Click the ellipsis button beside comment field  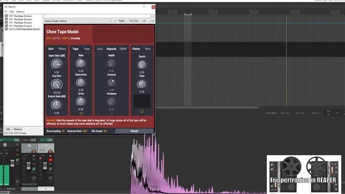pos(153,16)
